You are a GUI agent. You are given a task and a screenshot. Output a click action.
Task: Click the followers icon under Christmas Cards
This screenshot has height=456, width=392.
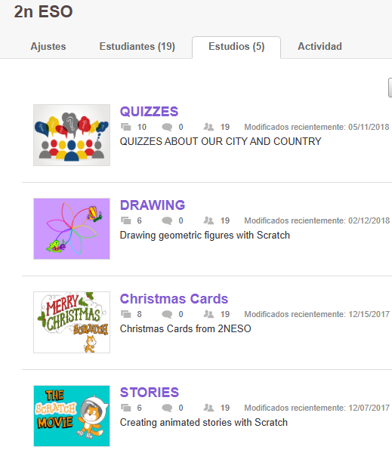click(x=208, y=314)
